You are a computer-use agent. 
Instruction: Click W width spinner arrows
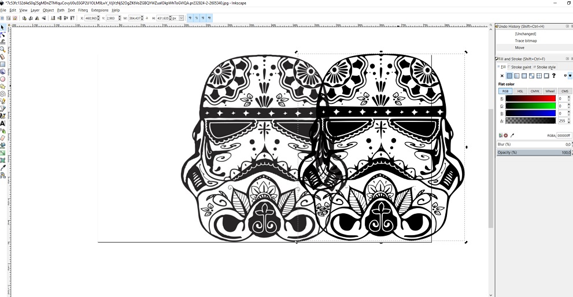point(142,18)
